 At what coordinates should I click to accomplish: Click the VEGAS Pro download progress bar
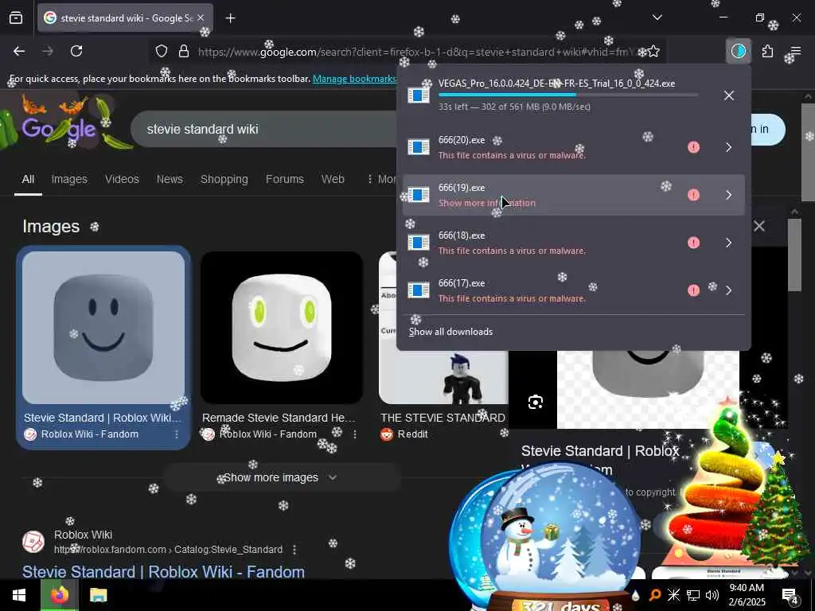[x=568, y=95]
